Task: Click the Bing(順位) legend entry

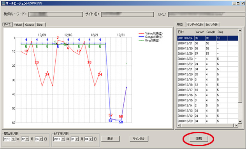Action: click(149, 41)
